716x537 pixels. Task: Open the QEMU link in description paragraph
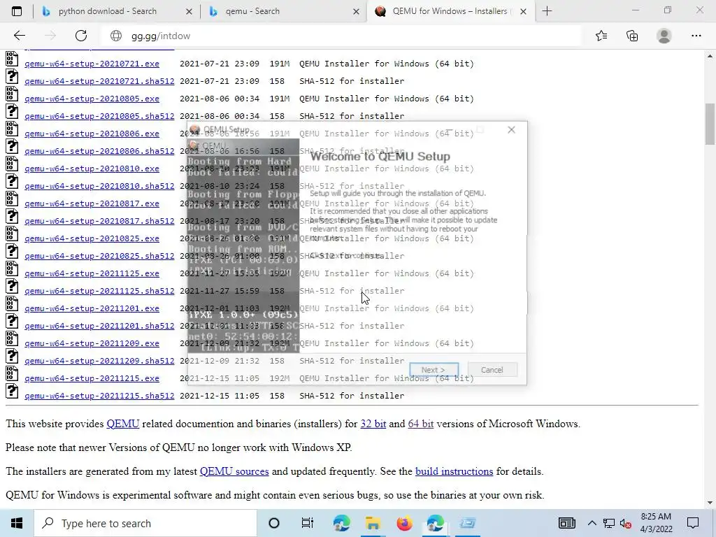(x=123, y=424)
